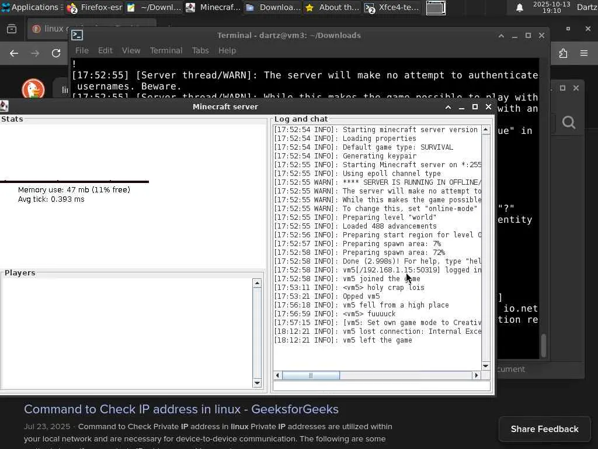The image size is (598, 449).
Task: Open the Terminal View menu
Action: coord(131,50)
